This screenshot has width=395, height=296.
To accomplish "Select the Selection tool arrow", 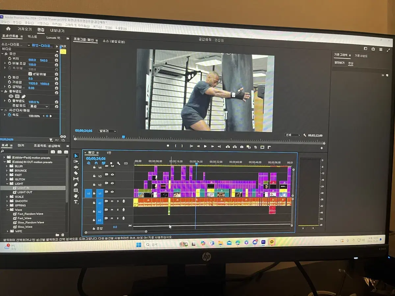I will 76,156.
